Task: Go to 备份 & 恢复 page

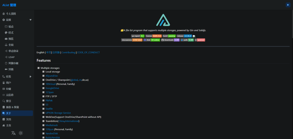Action: [x=12, y=107]
